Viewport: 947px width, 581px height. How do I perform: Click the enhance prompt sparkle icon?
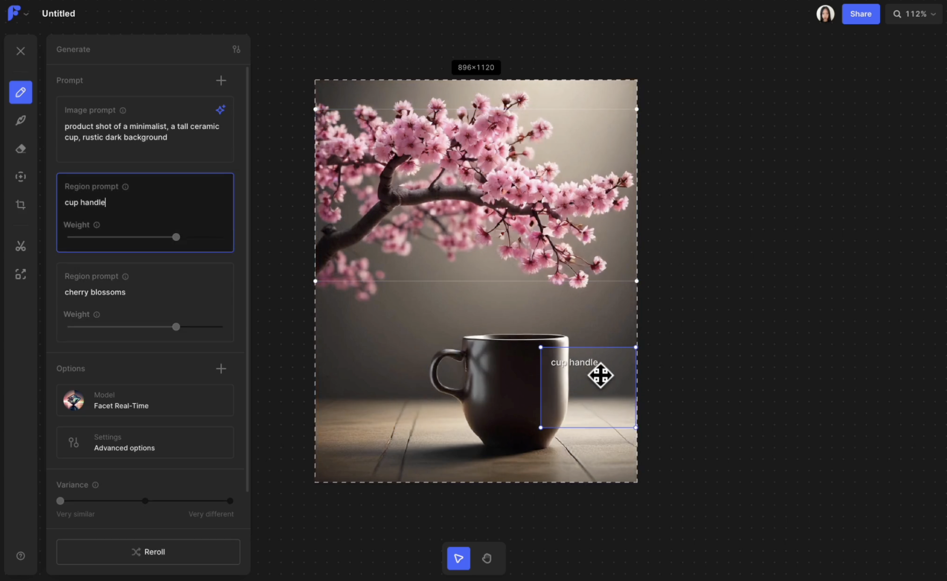pos(220,110)
